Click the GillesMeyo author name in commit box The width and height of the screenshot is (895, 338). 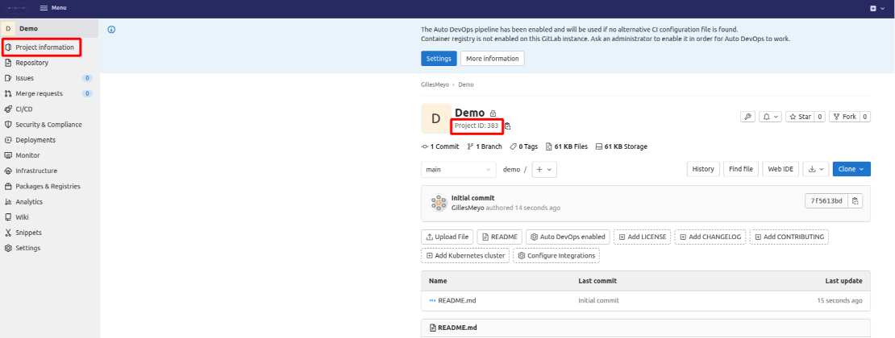(x=468, y=208)
